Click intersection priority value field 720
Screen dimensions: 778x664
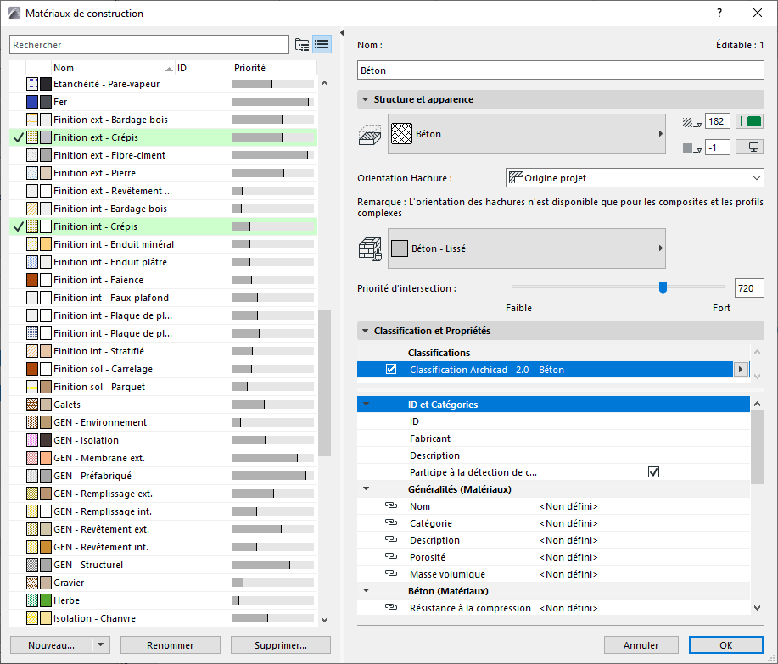click(748, 288)
